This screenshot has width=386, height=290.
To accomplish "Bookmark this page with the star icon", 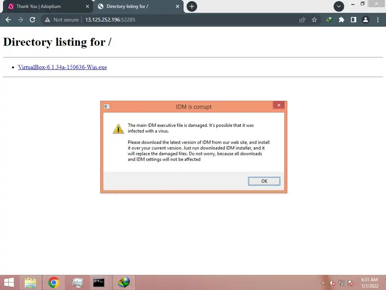I will tap(314, 20).
